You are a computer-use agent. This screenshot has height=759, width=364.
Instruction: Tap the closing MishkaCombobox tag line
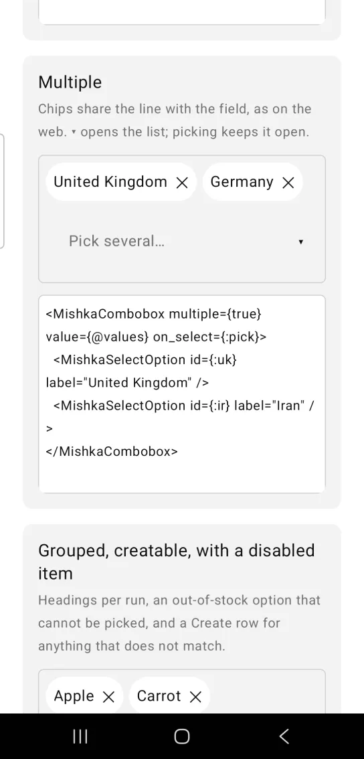click(112, 451)
